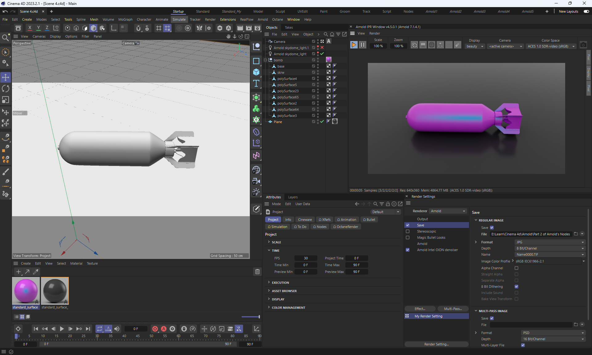
Task: Click the Render Setting... button
Action: (x=436, y=344)
